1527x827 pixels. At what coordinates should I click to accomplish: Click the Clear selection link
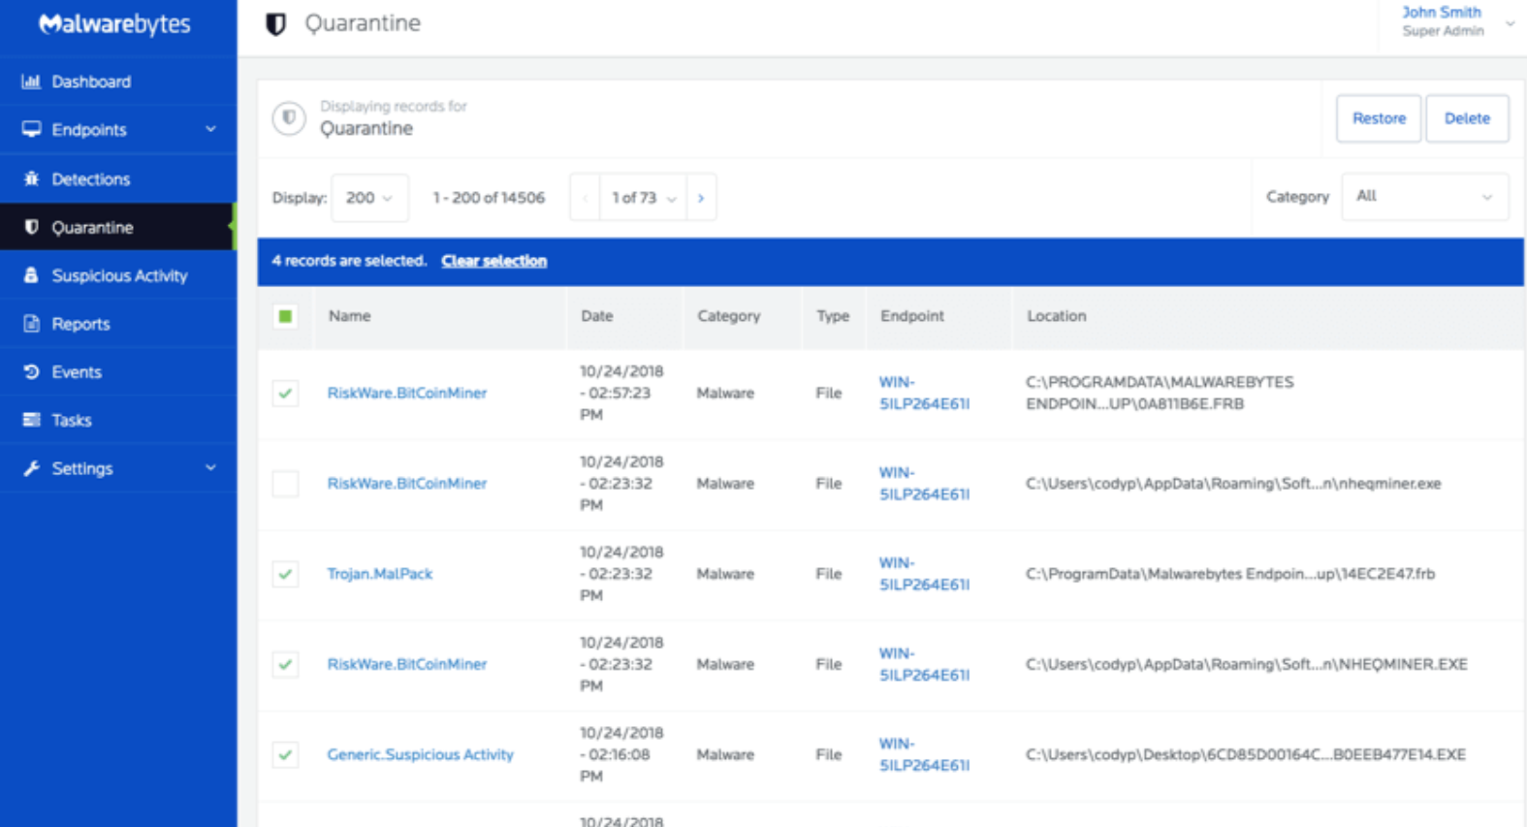493,261
